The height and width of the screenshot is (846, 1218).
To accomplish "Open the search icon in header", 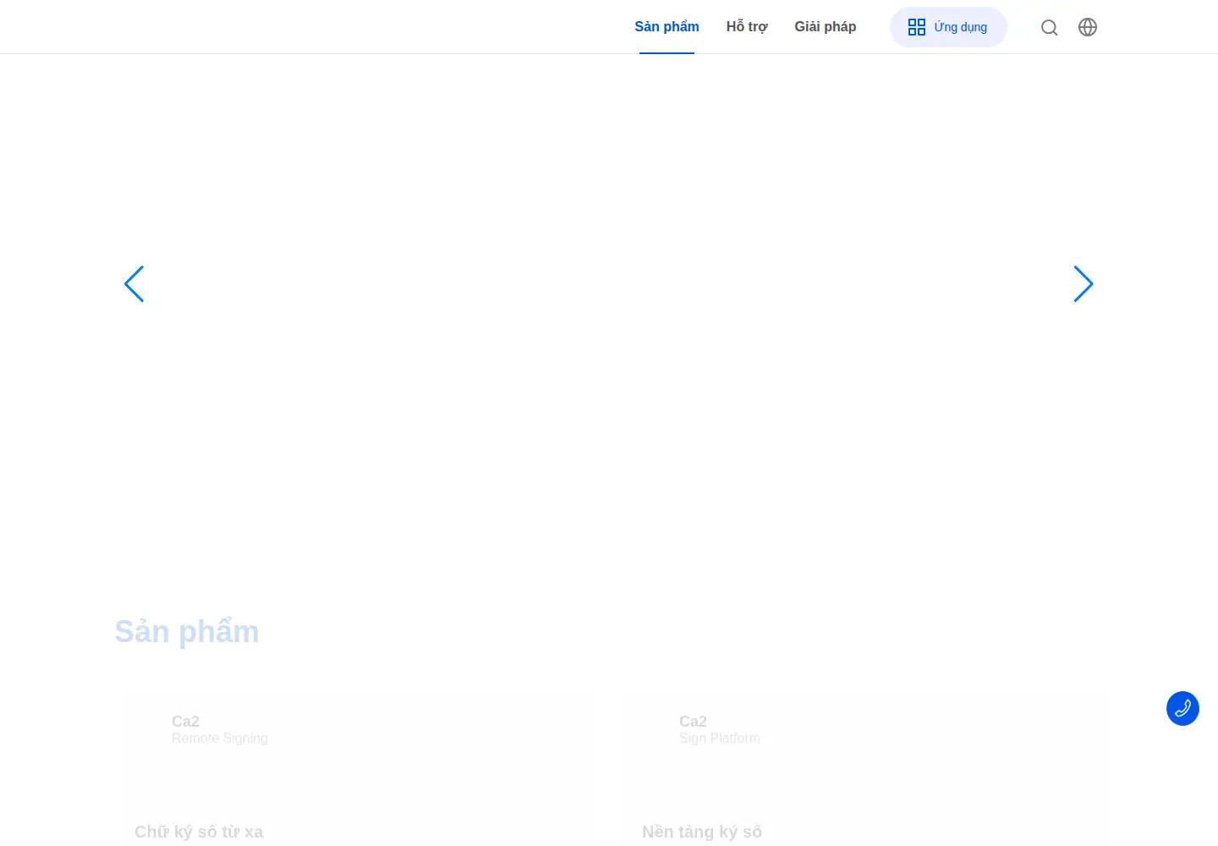I will (x=1049, y=27).
